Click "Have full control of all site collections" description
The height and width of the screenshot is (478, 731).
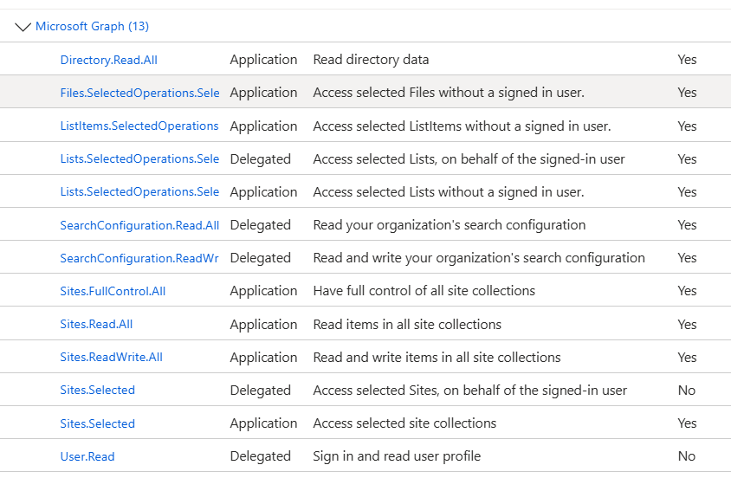[x=424, y=291]
